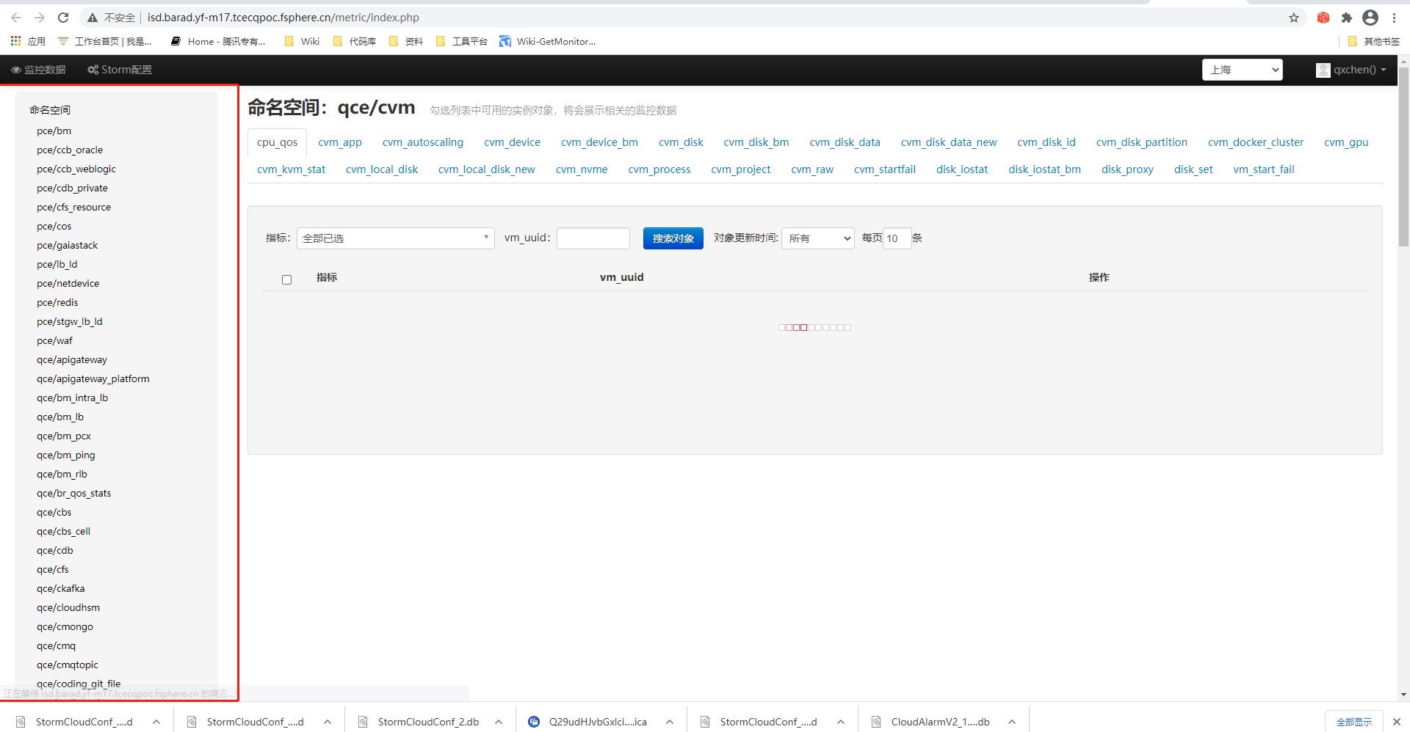
Task: Expand options for CloudAlarmV2_1 download
Action: [x=1012, y=722]
